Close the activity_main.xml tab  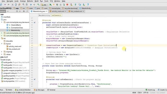(x=65, y=11)
